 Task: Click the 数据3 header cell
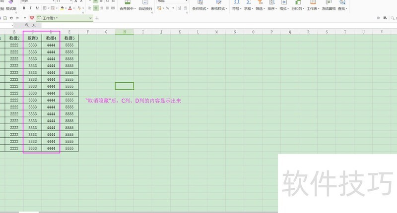click(33, 38)
